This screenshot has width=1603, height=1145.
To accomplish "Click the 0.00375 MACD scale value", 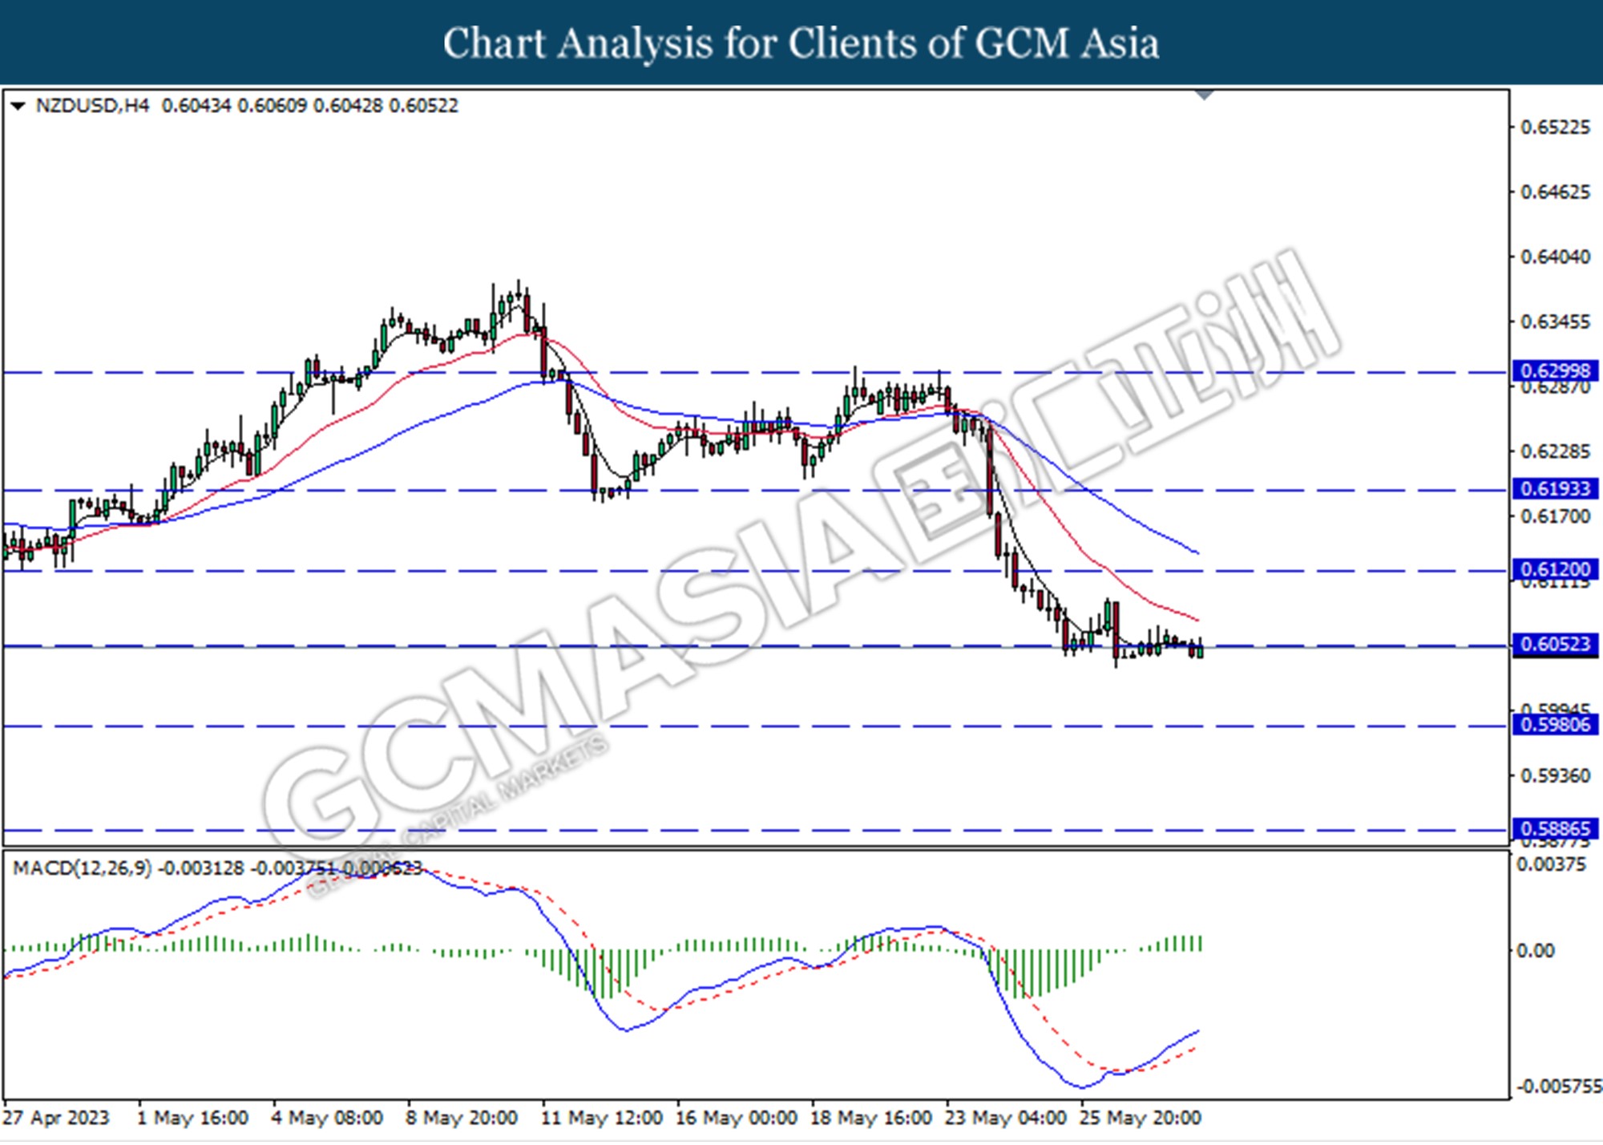I will pos(1551,865).
